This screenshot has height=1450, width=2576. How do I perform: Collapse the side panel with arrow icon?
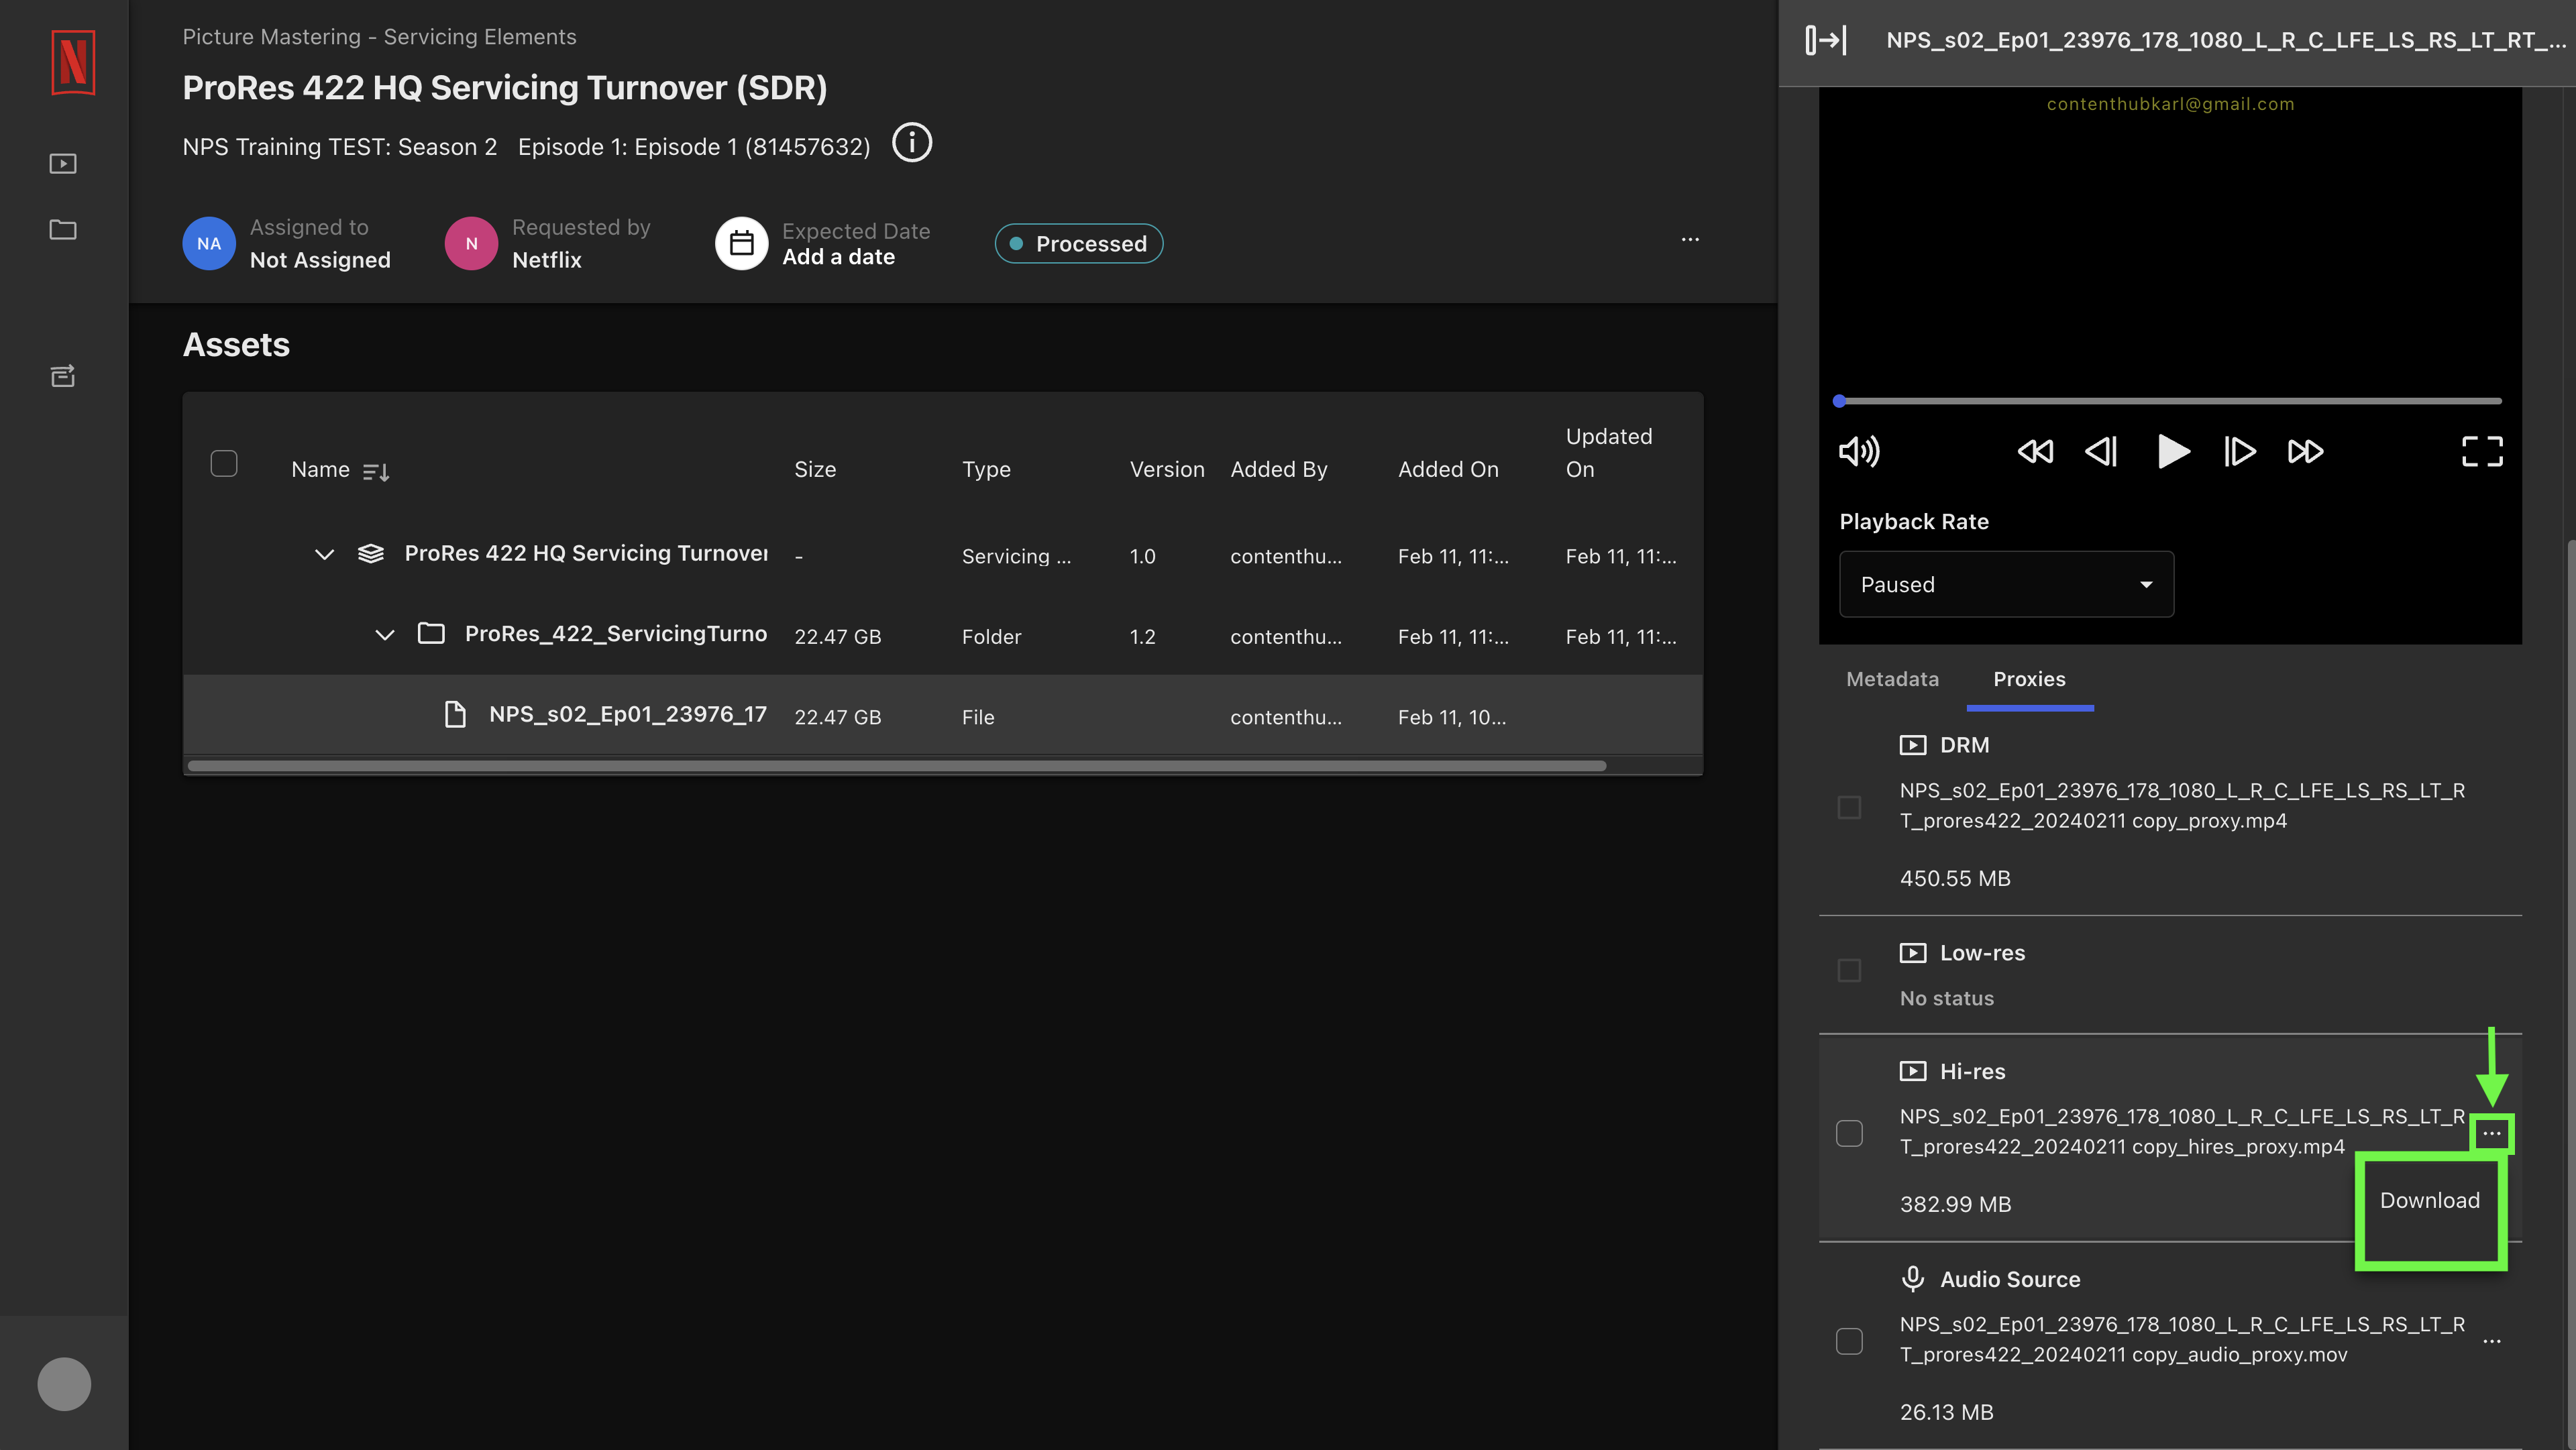coord(1825,40)
